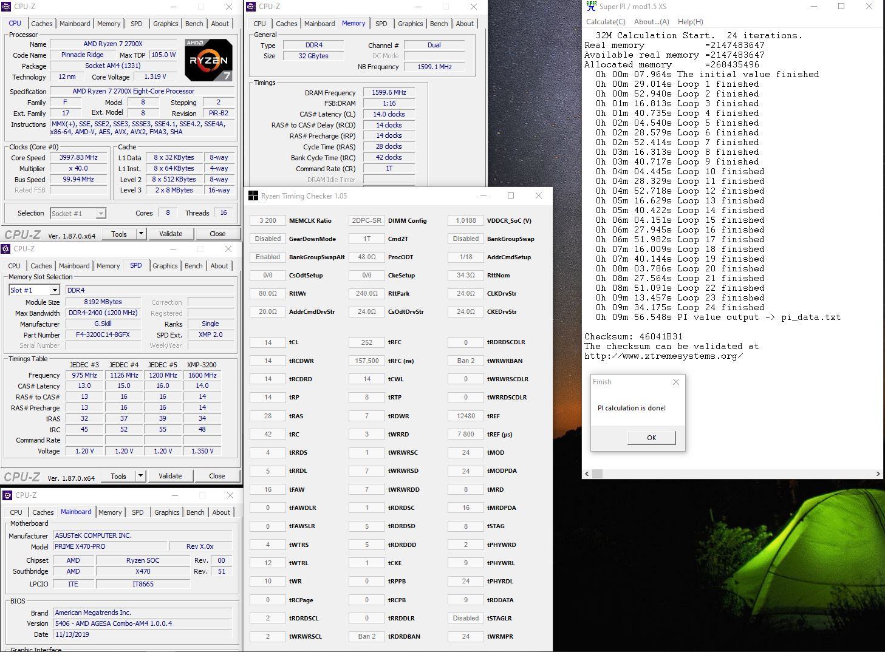Open Bench tab in the top-left CPU-Z window
Image resolution: width=885 pixels, height=652 pixels.
point(194,24)
